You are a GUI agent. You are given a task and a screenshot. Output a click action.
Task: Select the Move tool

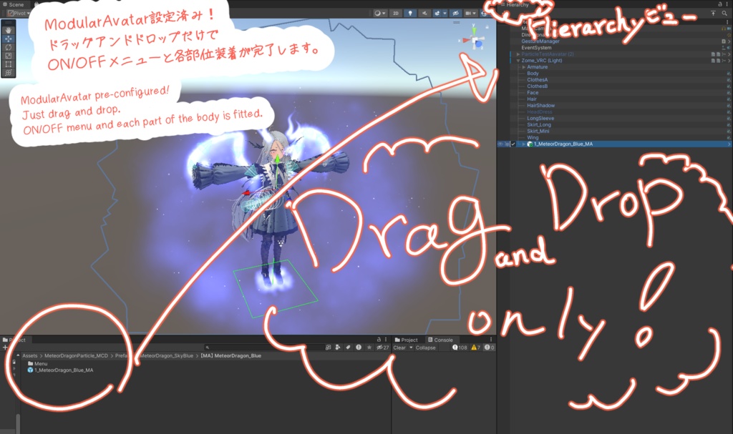9,39
